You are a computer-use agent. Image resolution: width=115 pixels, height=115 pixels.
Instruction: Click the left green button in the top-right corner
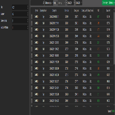[x=105, y=3]
